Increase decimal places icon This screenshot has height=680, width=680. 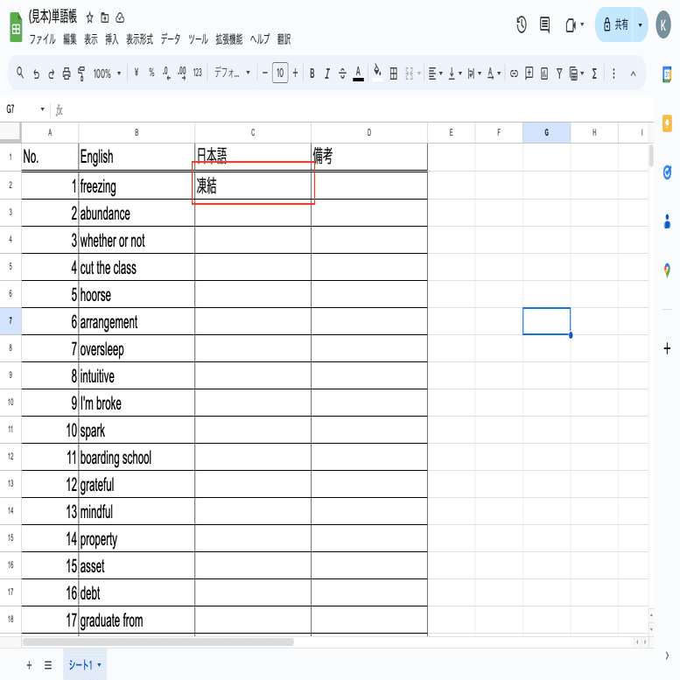pos(182,73)
